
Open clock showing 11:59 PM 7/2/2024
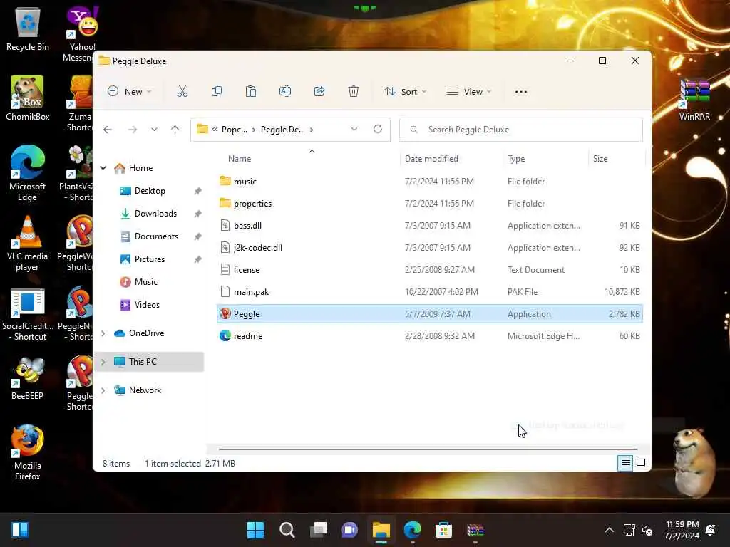coord(682,530)
